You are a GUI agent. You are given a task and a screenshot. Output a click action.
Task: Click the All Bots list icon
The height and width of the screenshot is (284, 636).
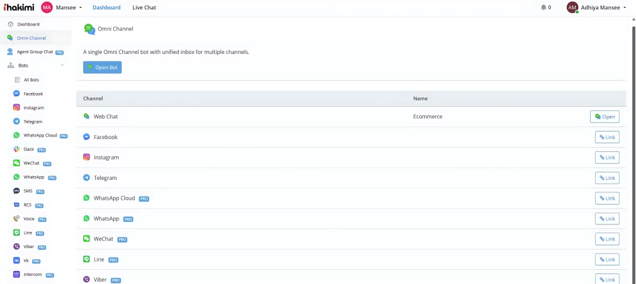point(17,80)
